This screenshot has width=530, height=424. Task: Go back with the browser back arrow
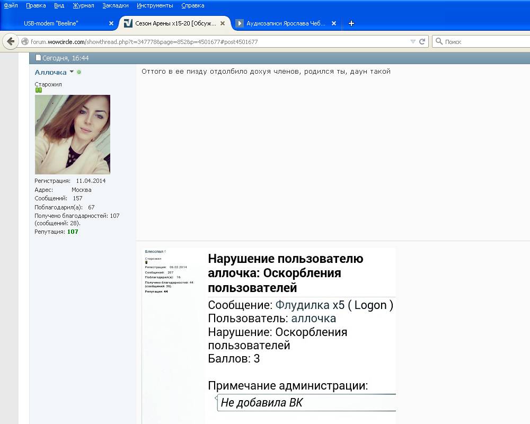pyautogui.click(x=11, y=41)
